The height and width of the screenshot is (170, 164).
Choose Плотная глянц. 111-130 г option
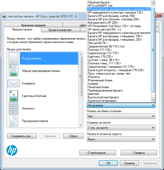coord(119,63)
